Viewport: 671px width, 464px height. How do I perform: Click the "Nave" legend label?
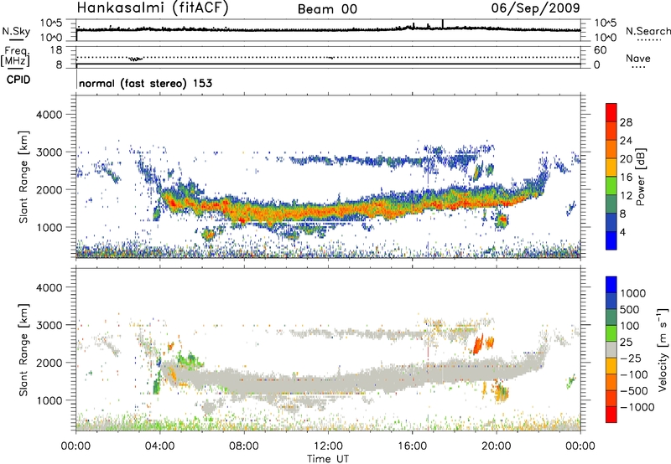click(638, 58)
